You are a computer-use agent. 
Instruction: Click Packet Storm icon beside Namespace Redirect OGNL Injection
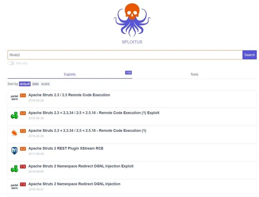point(14,187)
